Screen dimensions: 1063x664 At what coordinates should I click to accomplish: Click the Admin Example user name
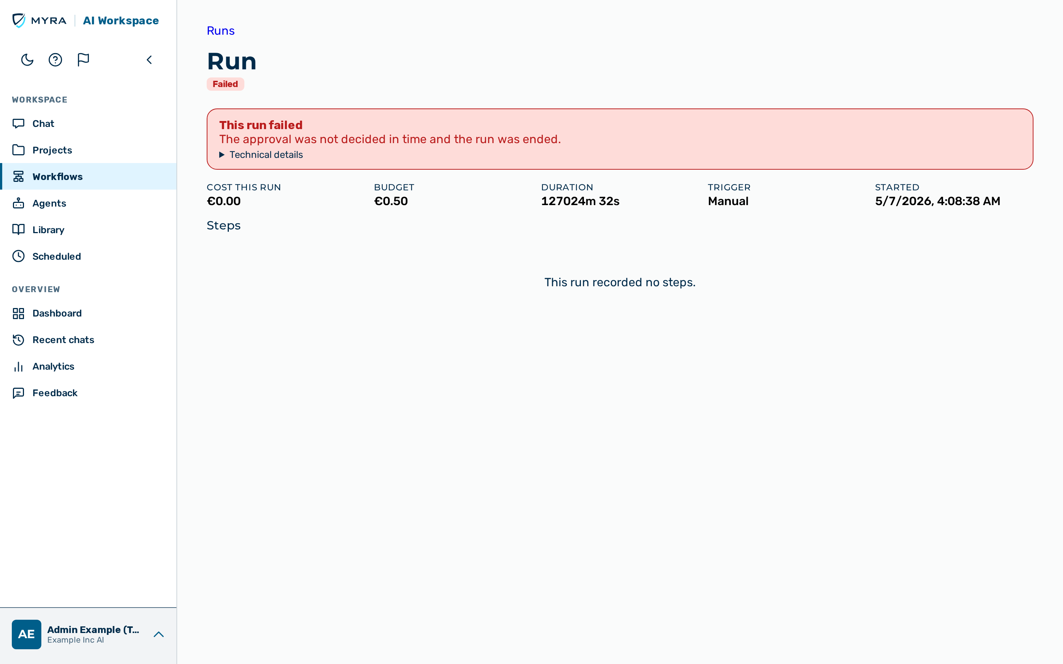pyautogui.click(x=93, y=629)
